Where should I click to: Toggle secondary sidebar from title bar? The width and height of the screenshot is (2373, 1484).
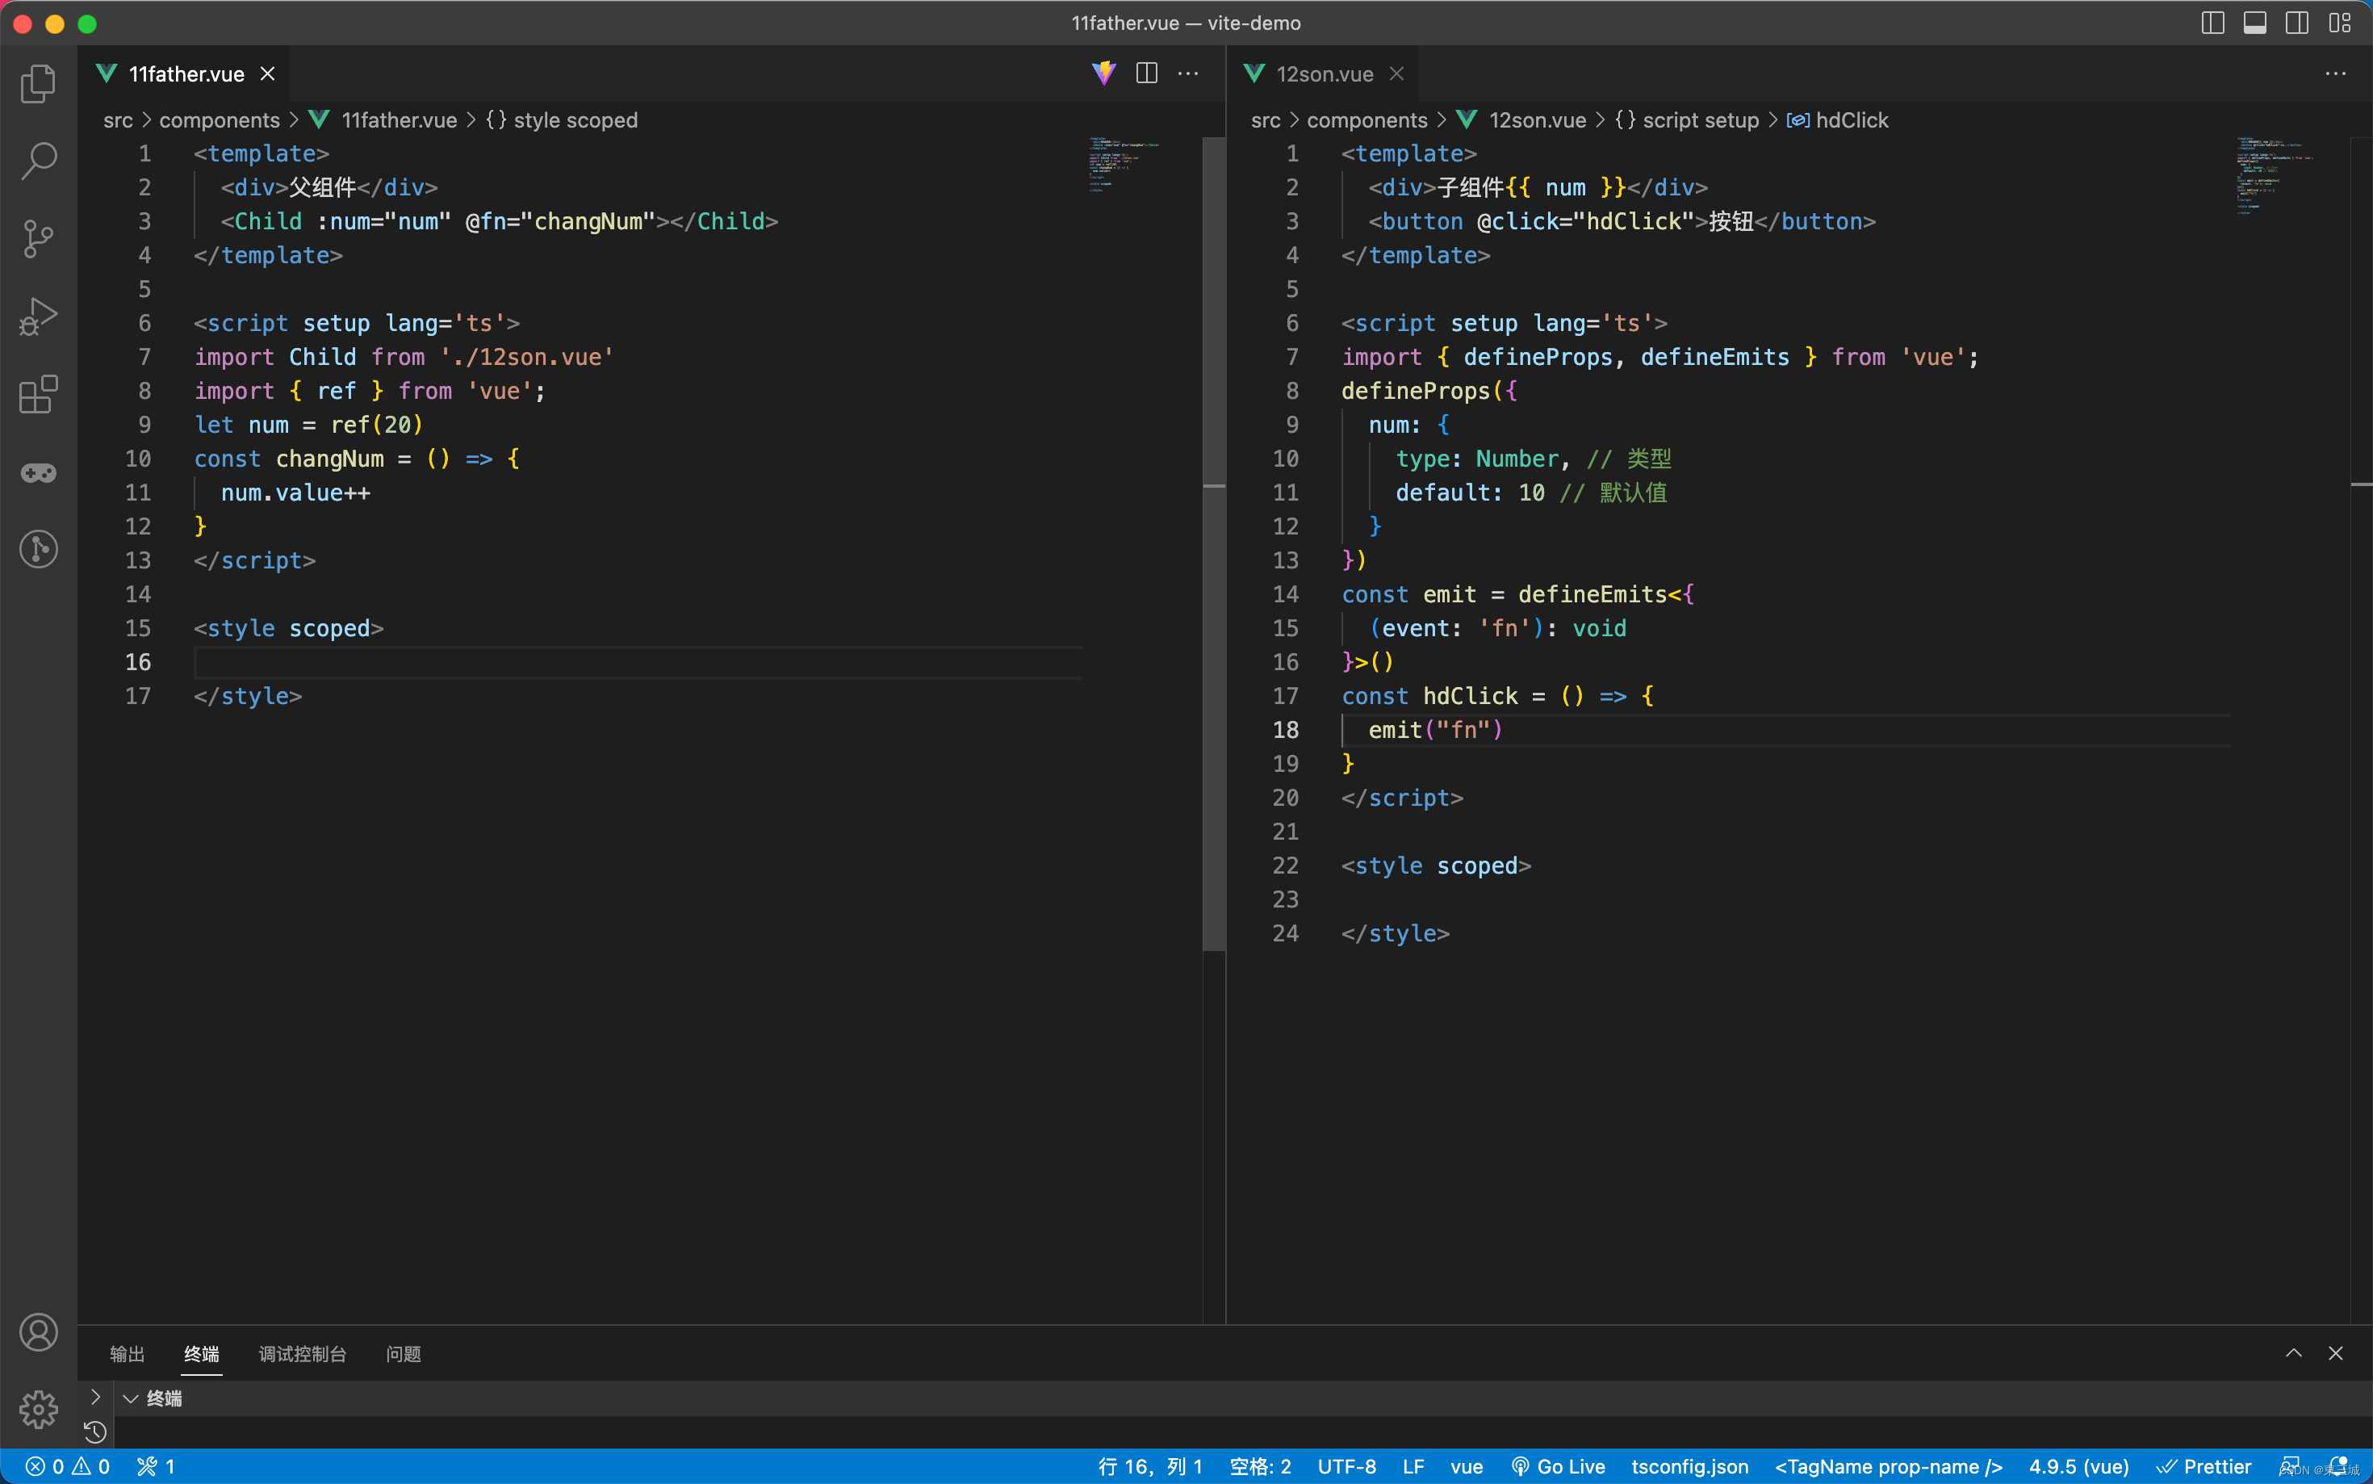[2296, 23]
